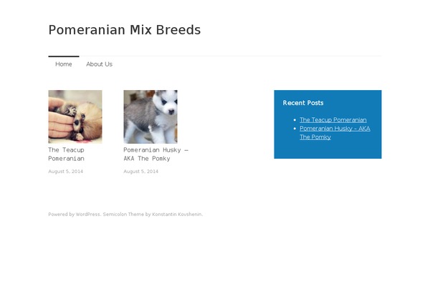Open The Teacup Pomeranian in Recent Posts
The image size is (430, 286).
(x=333, y=120)
